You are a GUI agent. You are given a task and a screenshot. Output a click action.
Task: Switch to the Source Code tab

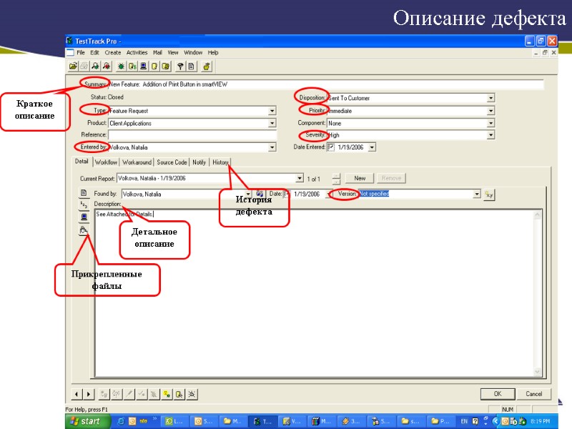pos(172,162)
